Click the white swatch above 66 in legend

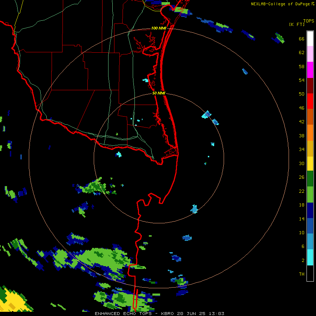310,39
